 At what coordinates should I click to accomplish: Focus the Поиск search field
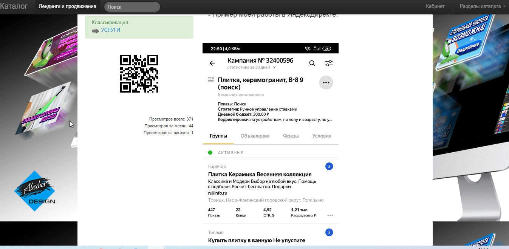click(x=132, y=7)
